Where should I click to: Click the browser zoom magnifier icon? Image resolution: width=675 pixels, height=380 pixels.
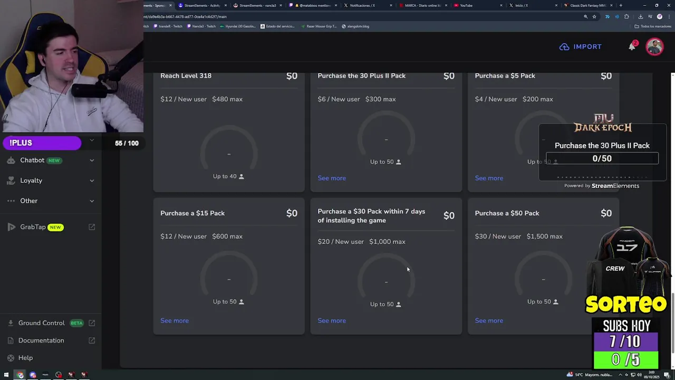pyautogui.click(x=585, y=16)
